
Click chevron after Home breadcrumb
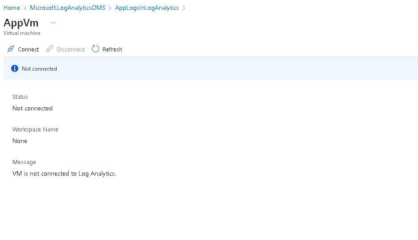point(25,8)
